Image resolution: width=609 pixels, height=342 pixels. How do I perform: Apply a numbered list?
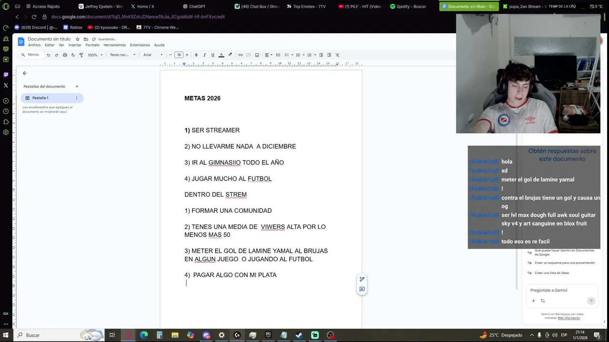click(x=309, y=55)
